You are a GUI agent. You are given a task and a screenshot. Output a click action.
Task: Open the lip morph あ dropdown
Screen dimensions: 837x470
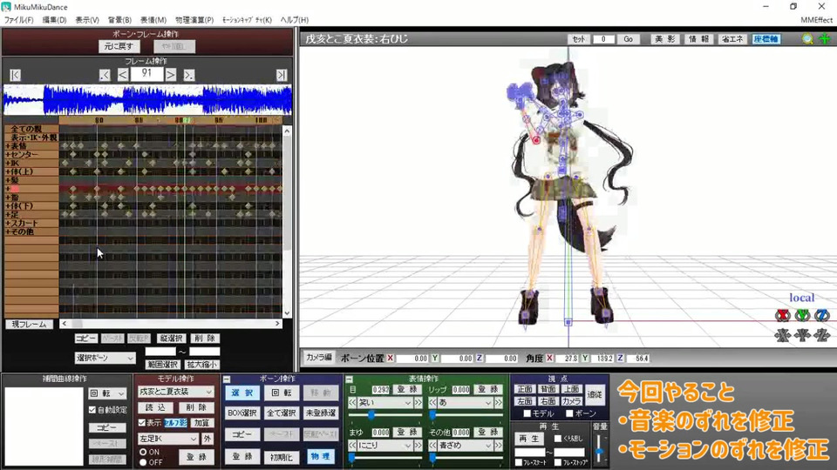[465, 403]
